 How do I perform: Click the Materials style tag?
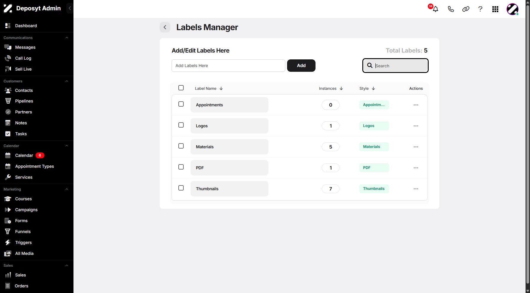pyautogui.click(x=374, y=147)
